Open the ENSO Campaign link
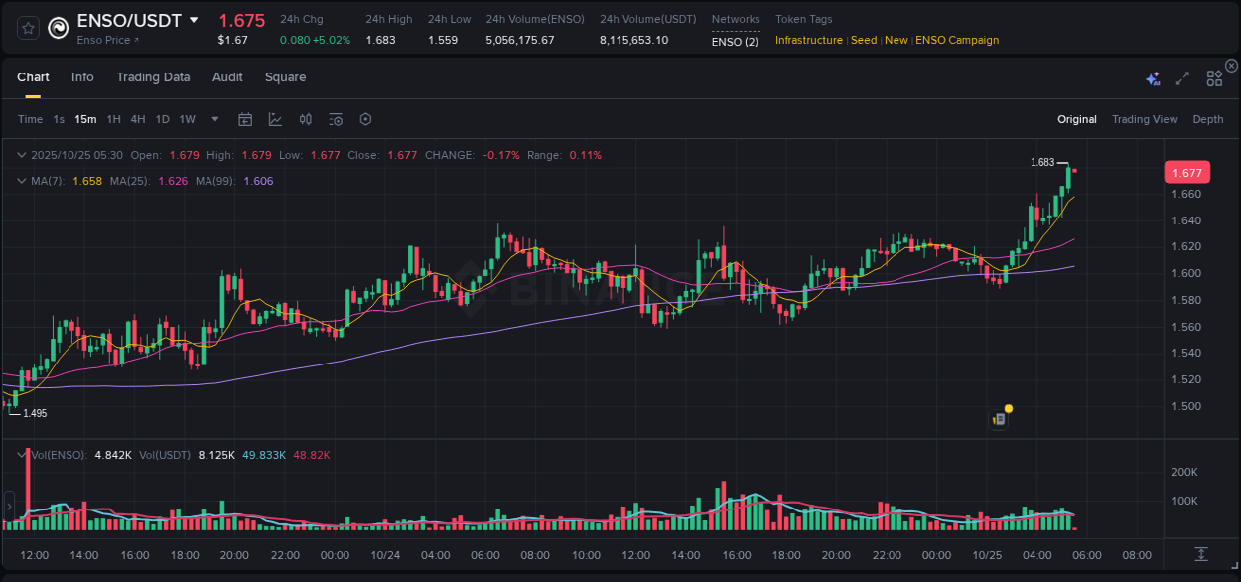 tap(956, 40)
